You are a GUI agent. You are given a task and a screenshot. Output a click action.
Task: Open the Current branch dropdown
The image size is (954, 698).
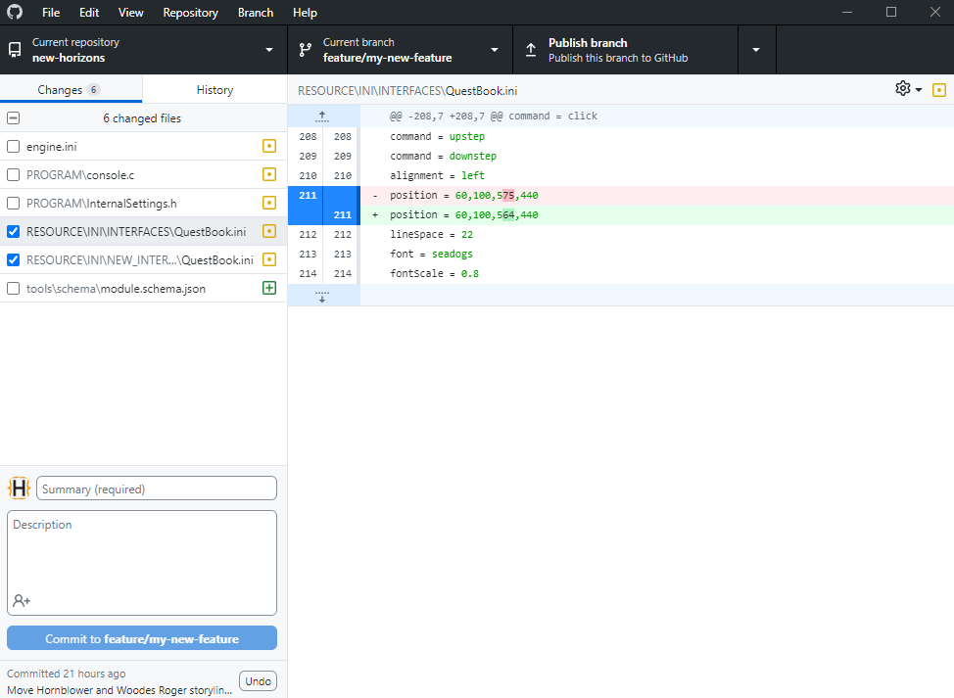point(401,50)
